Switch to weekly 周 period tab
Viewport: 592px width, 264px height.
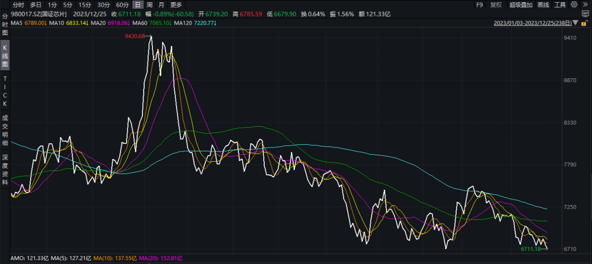pyautogui.click(x=150, y=5)
